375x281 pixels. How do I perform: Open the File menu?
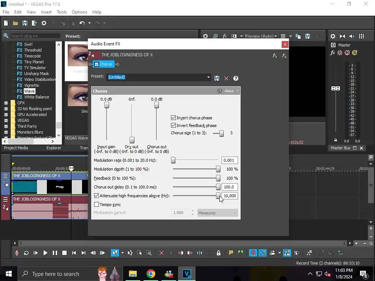[x=6, y=12]
